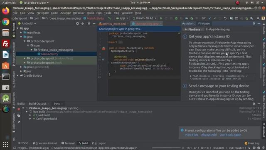Open the project structure icon in the toolbar
This screenshot has height=150, width=266.
pos(232,18)
